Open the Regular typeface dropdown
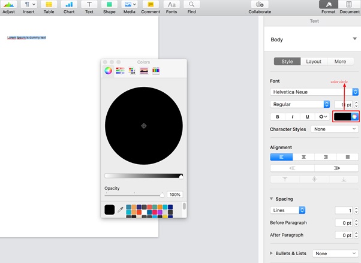361x263 pixels. (300, 104)
